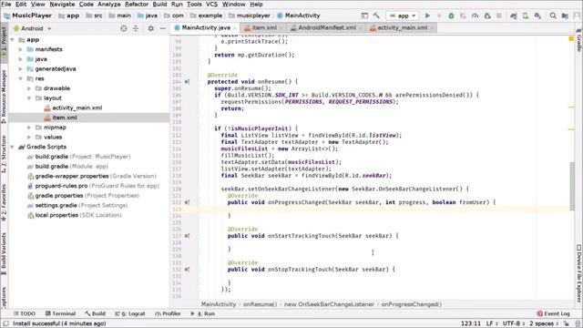583x328 pixels.
Task: Click the Stop run icon in toolbar
Action: [499, 15]
